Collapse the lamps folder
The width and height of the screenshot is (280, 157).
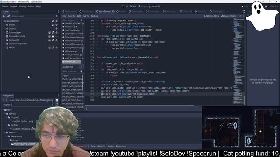[9, 140]
